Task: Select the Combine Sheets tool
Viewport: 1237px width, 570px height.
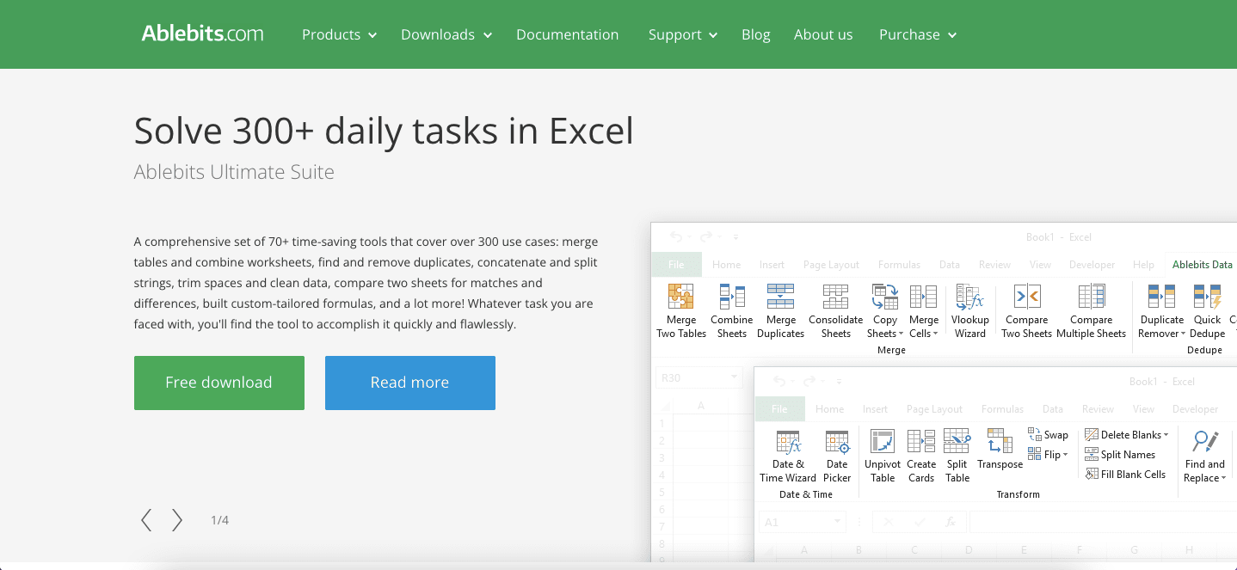Action: 732,311
